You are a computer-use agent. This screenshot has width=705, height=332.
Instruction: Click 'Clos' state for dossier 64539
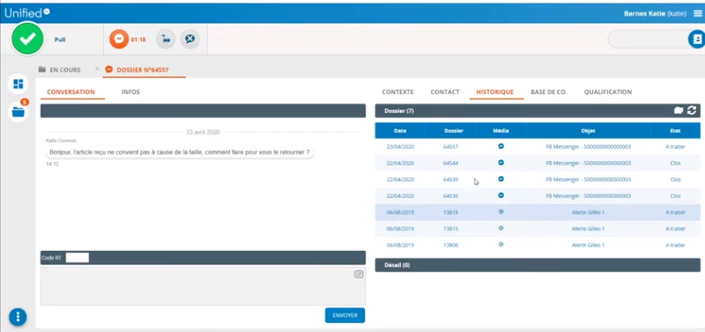(675, 180)
